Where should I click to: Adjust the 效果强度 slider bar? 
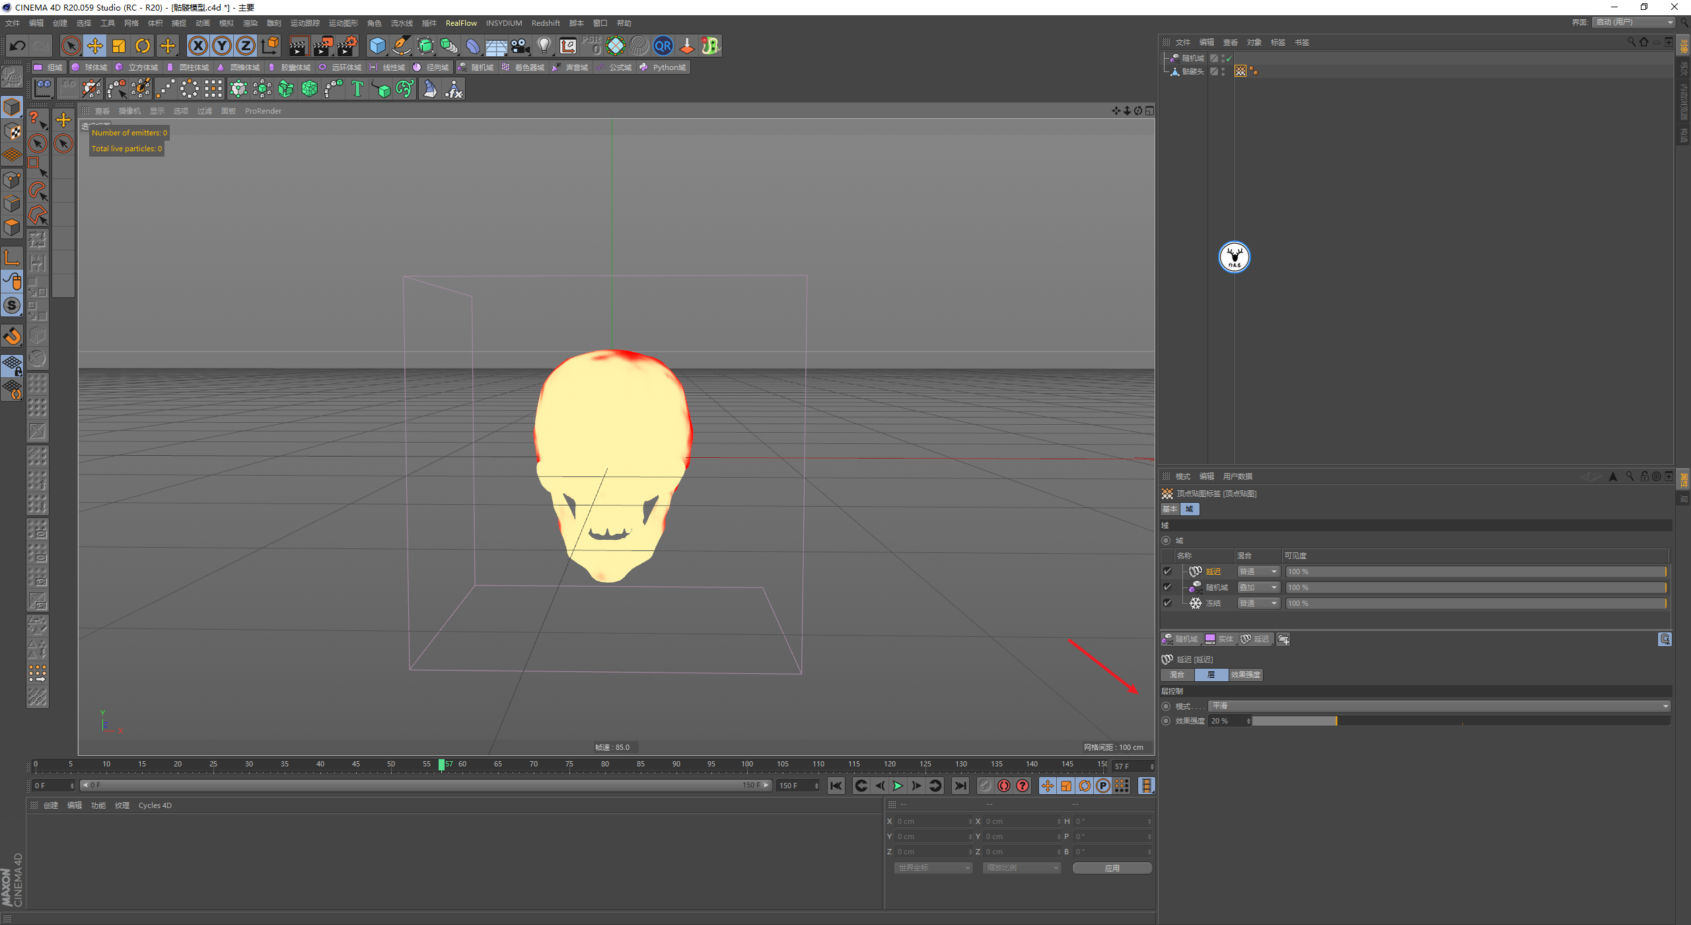pos(1460,721)
